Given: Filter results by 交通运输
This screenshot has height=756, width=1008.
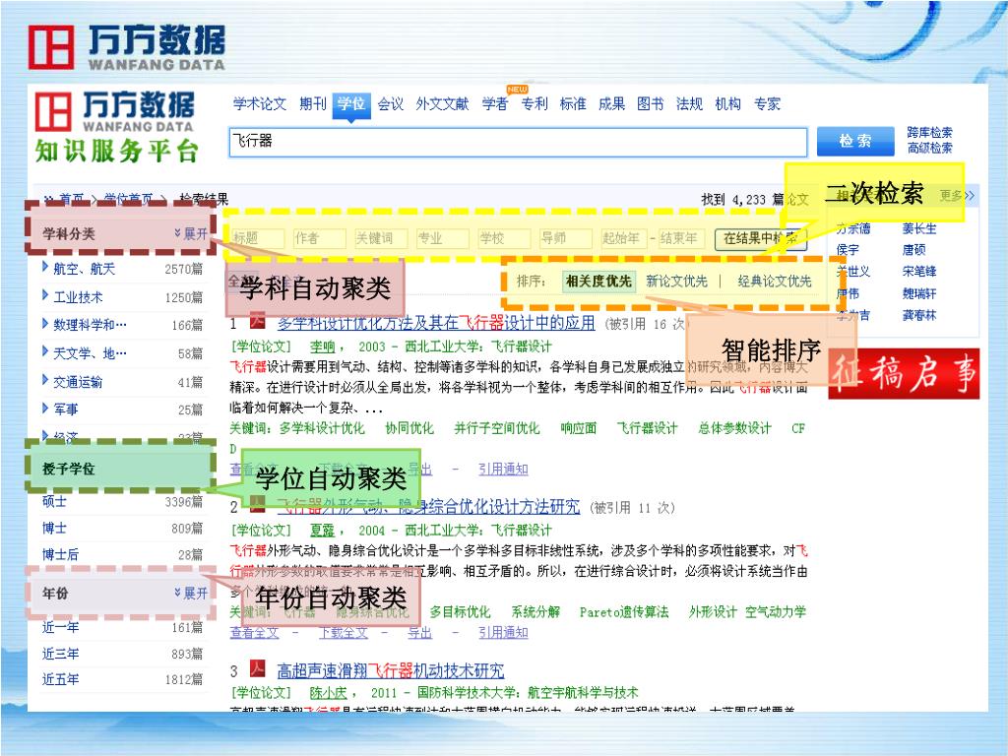Looking at the screenshot, I should (x=78, y=382).
